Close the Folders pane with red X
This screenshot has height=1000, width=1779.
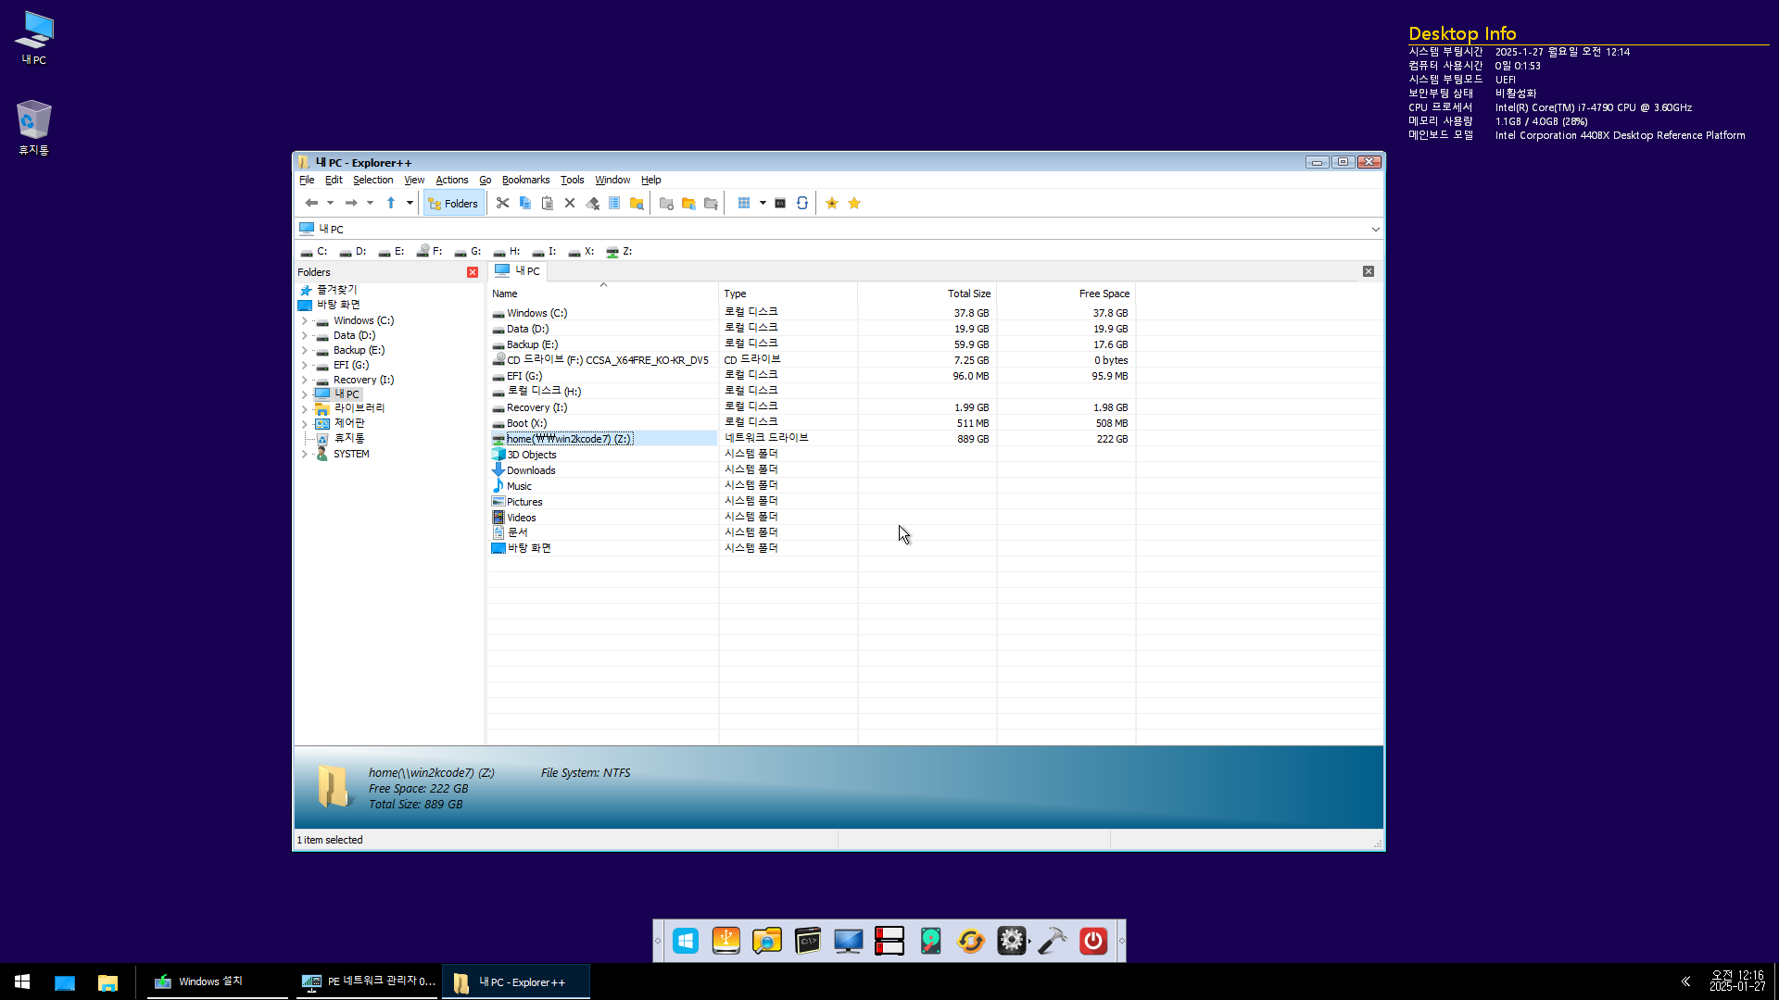(473, 272)
